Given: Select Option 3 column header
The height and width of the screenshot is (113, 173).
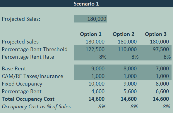Looking at the screenshot, I should click(x=155, y=34).
